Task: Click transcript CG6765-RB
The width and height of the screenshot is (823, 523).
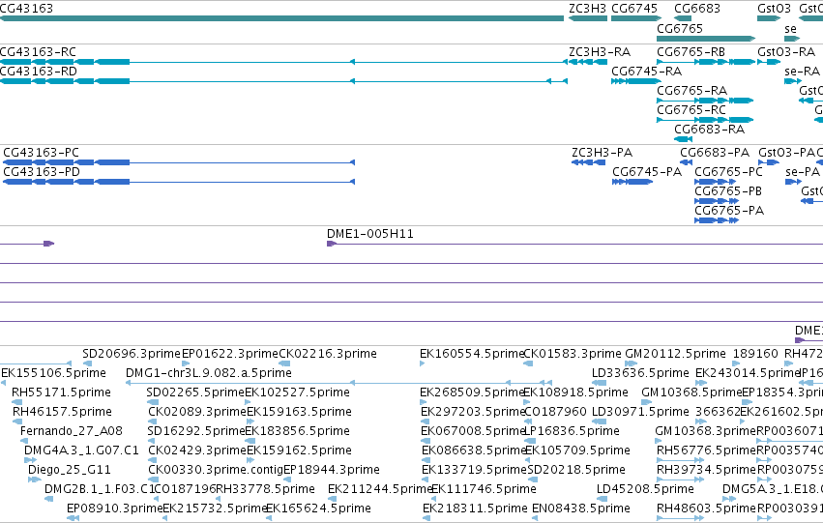Action: coord(706,62)
